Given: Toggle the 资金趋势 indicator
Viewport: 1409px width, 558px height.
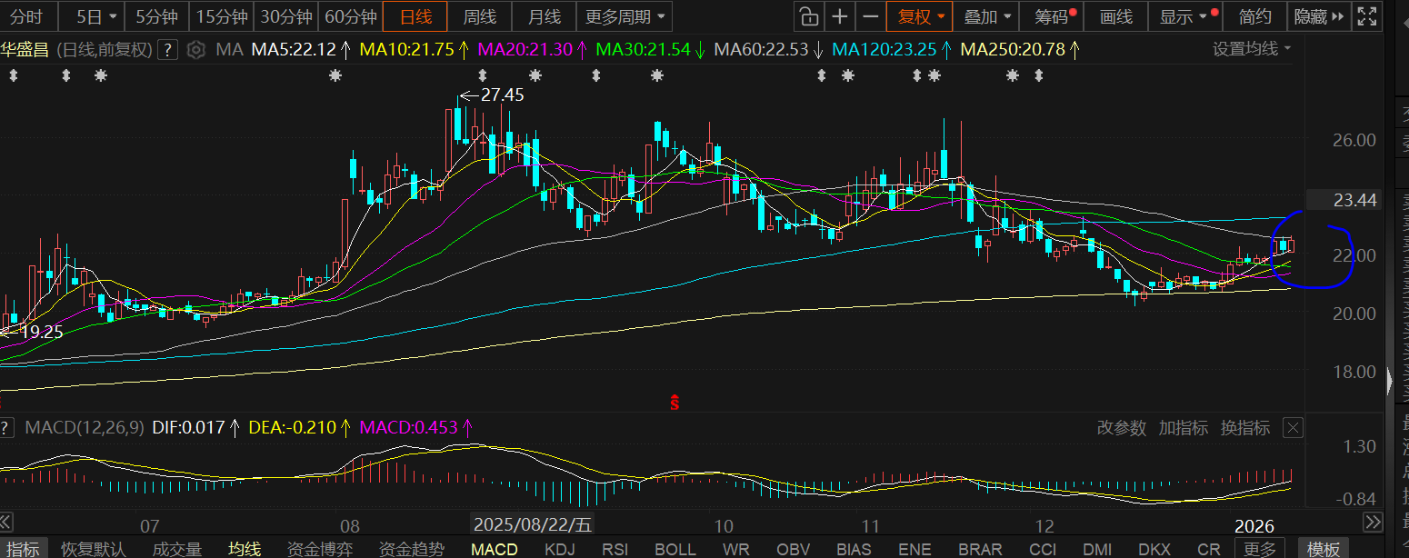Looking at the screenshot, I should [412, 549].
